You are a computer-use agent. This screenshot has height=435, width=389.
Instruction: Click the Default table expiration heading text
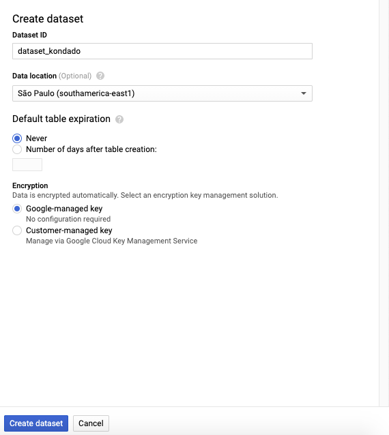pyautogui.click(x=61, y=119)
